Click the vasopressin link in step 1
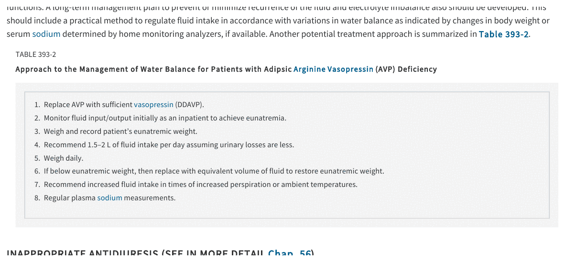 [x=153, y=105]
